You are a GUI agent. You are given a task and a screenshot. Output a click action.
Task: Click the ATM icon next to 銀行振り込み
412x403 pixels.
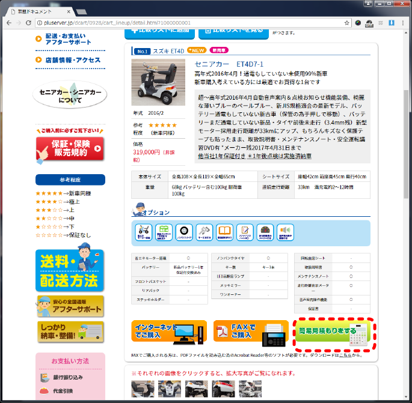pos(45,378)
